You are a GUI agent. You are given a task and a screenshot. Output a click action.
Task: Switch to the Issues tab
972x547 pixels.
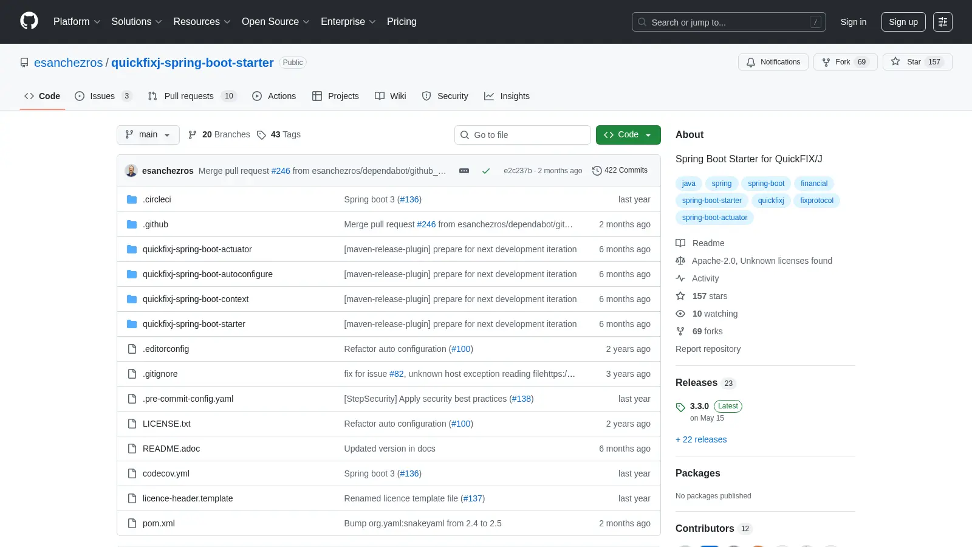103,96
